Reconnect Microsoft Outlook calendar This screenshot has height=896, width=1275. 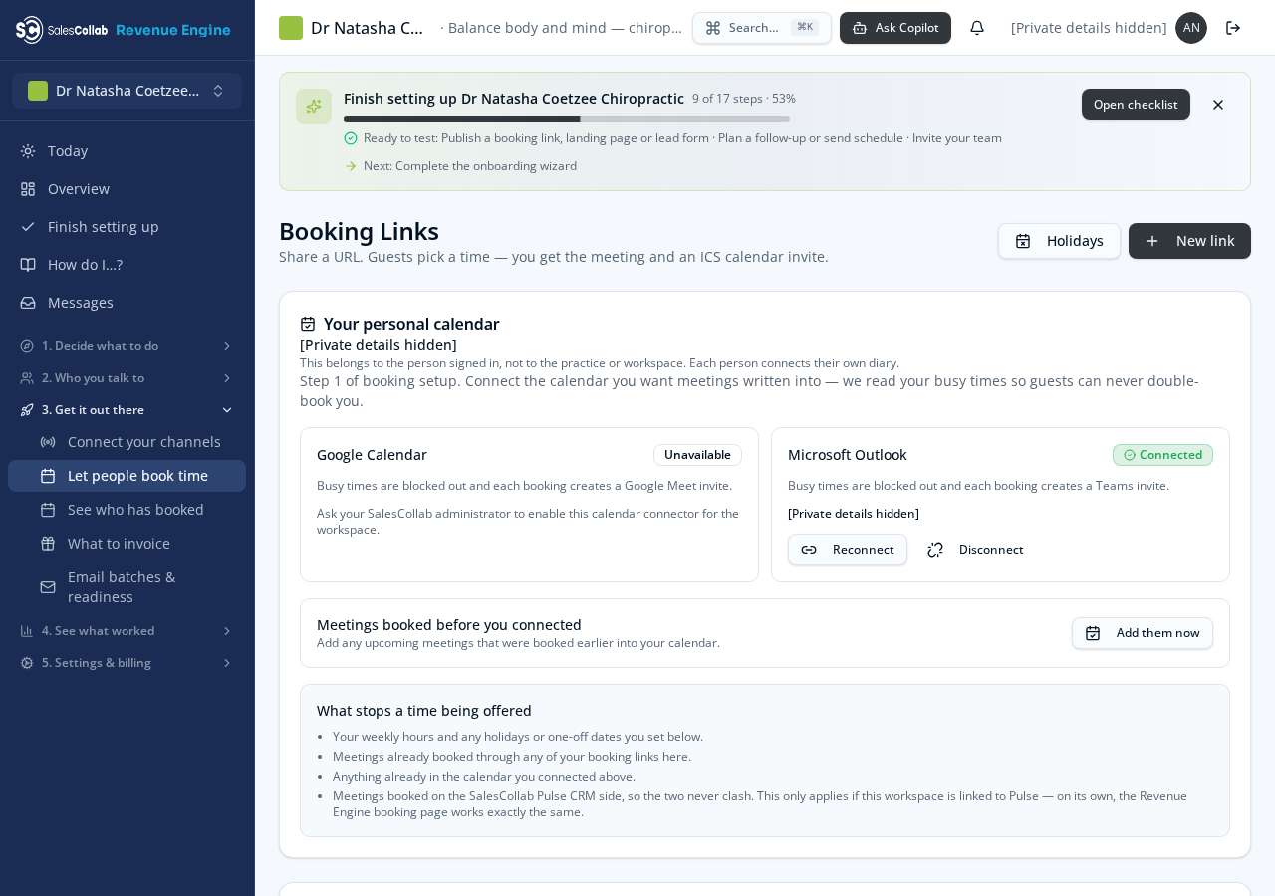tap(848, 550)
